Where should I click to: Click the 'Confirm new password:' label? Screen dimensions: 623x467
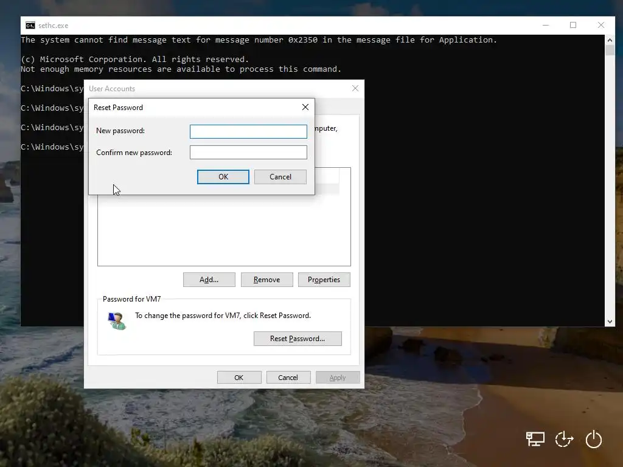(x=134, y=153)
